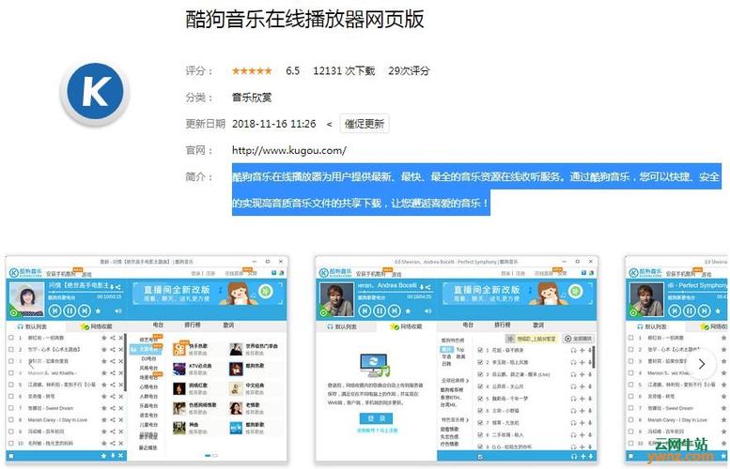This screenshot has height=469, width=730.
Task: Switch to the 电台 tab in the first screenshot
Action: [158, 325]
